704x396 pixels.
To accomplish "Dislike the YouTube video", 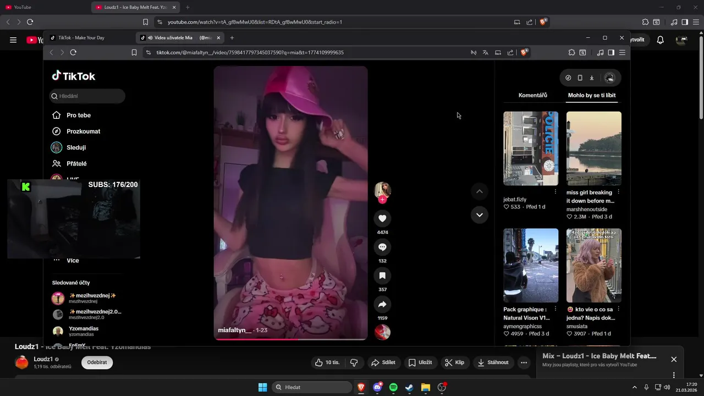I will coord(354,362).
